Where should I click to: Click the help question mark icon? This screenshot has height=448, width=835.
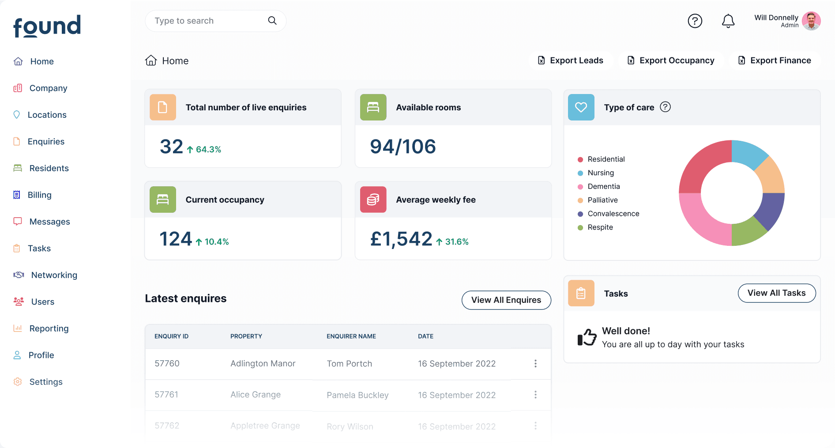(x=695, y=21)
